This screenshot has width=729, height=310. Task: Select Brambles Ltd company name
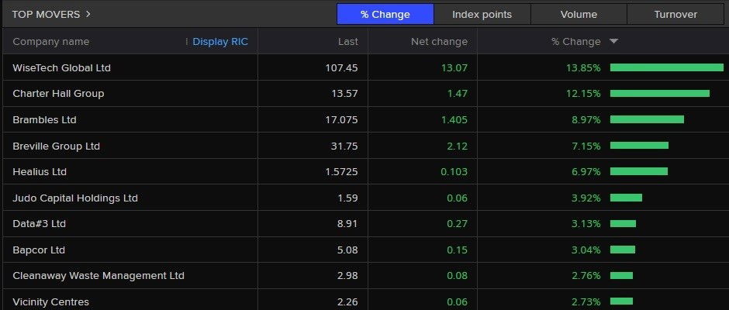point(44,120)
